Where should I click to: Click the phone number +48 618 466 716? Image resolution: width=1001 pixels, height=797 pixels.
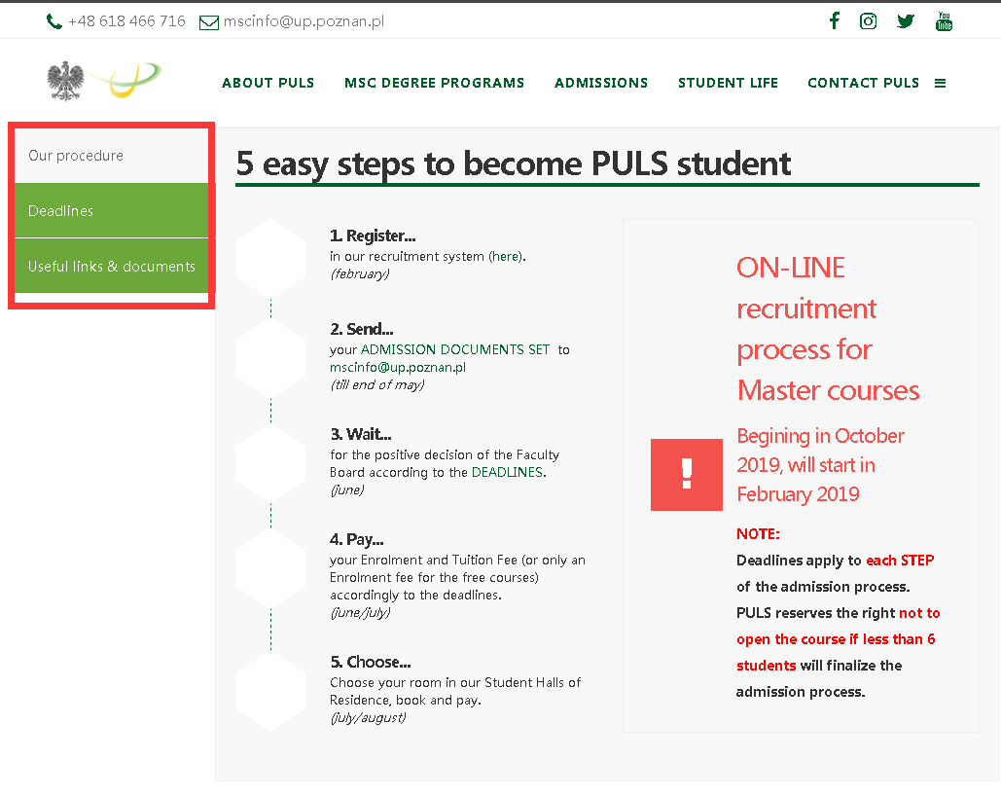point(126,21)
